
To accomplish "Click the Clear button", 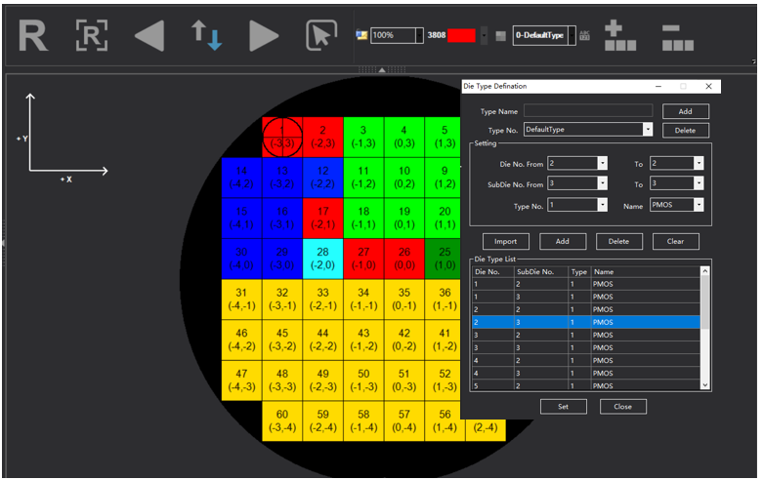I will pos(675,241).
